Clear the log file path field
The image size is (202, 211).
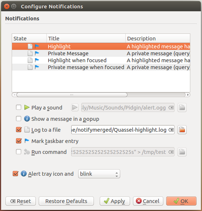pos(171,130)
